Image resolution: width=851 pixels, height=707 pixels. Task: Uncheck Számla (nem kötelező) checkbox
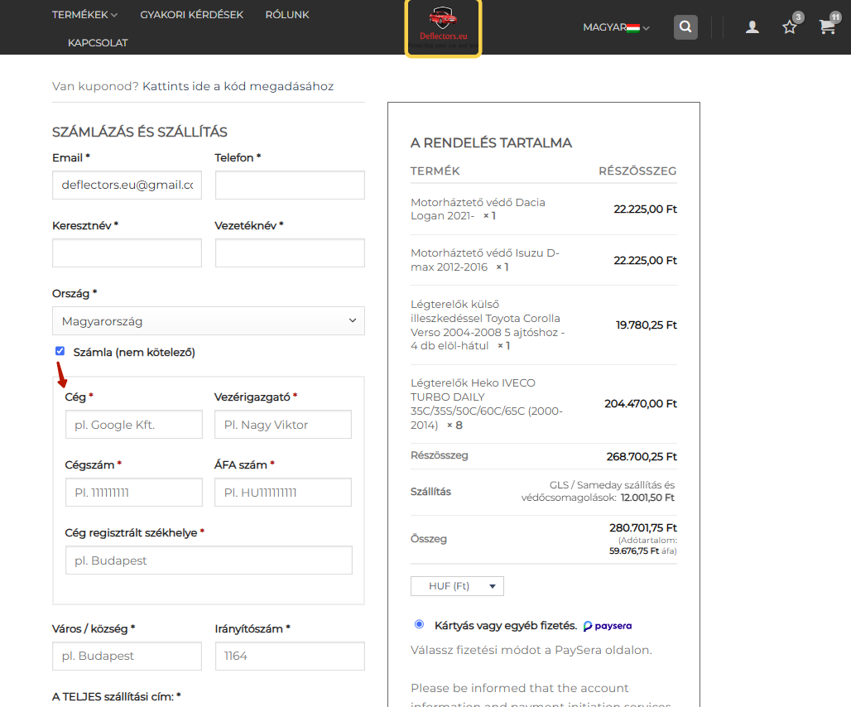pyautogui.click(x=60, y=351)
